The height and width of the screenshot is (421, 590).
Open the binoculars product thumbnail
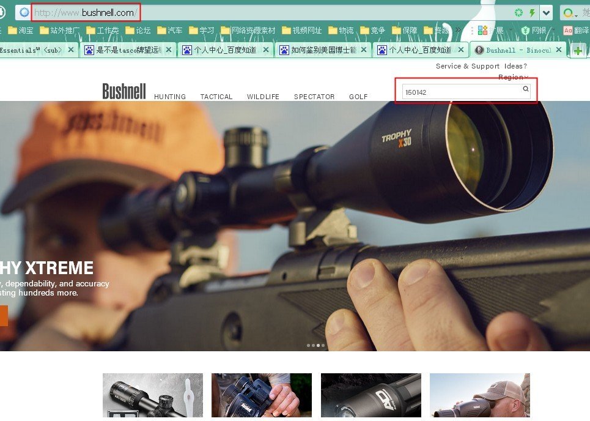point(261,396)
